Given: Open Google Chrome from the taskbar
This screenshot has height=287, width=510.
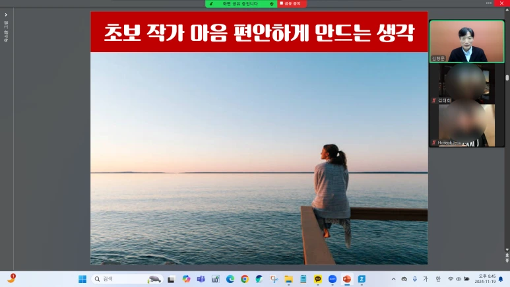Looking at the screenshot, I should tap(245, 279).
